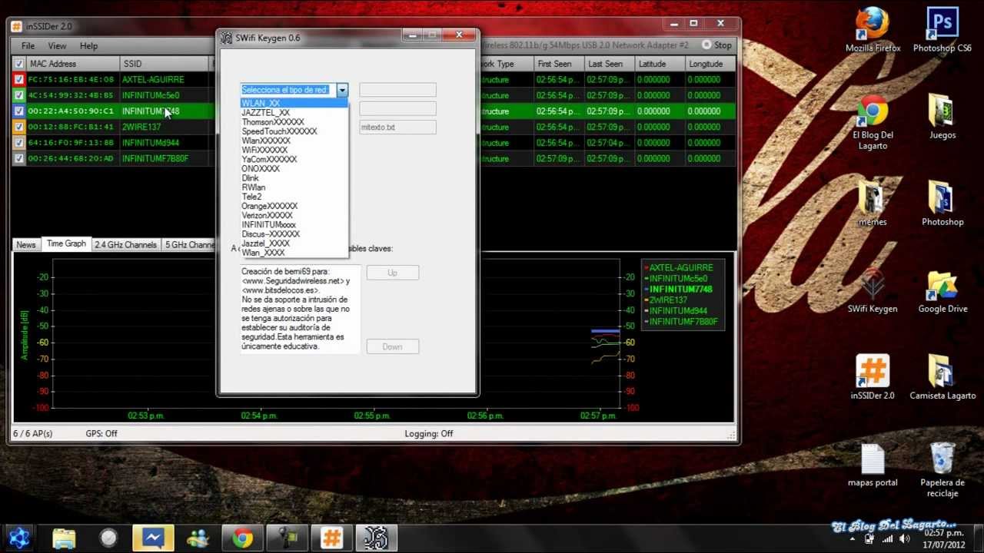Click the inSSIDer title bar icon
The width and height of the screenshot is (984, 553).
(17, 26)
